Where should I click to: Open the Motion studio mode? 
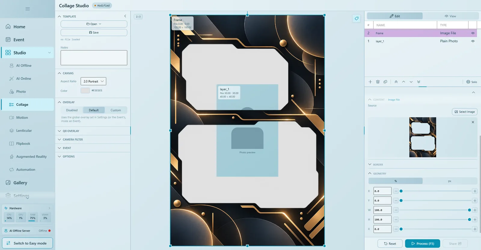(x=27, y=118)
